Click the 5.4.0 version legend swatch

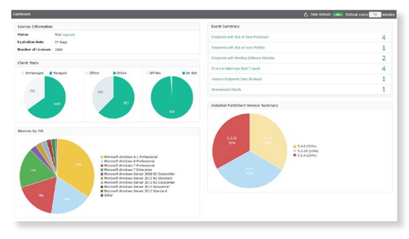click(x=295, y=146)
